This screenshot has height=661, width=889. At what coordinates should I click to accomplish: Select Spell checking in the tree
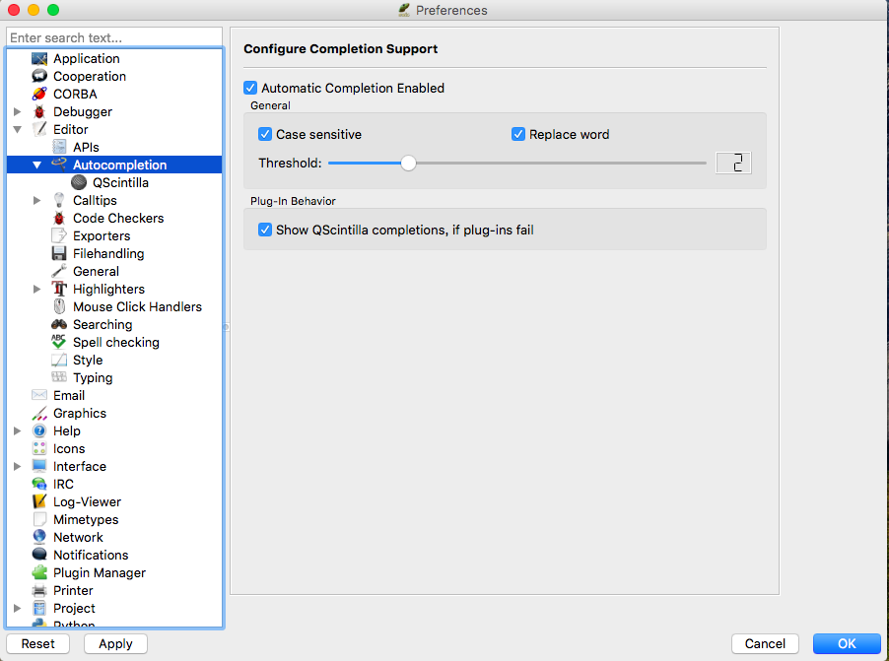(115, 343)
